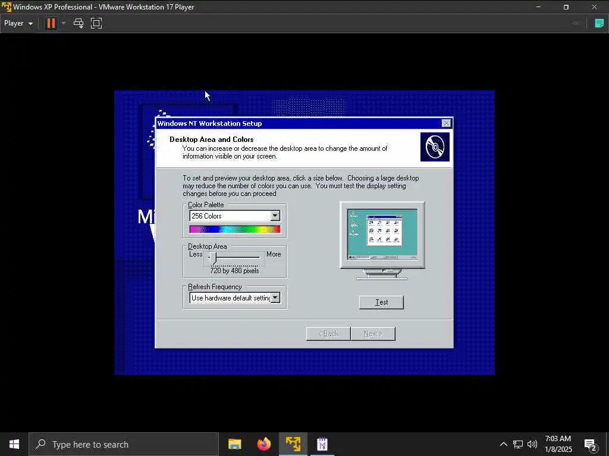609x456 pixels.
Task: Click the Desktop Area slider thumb
Action: [x=213, y=258]
